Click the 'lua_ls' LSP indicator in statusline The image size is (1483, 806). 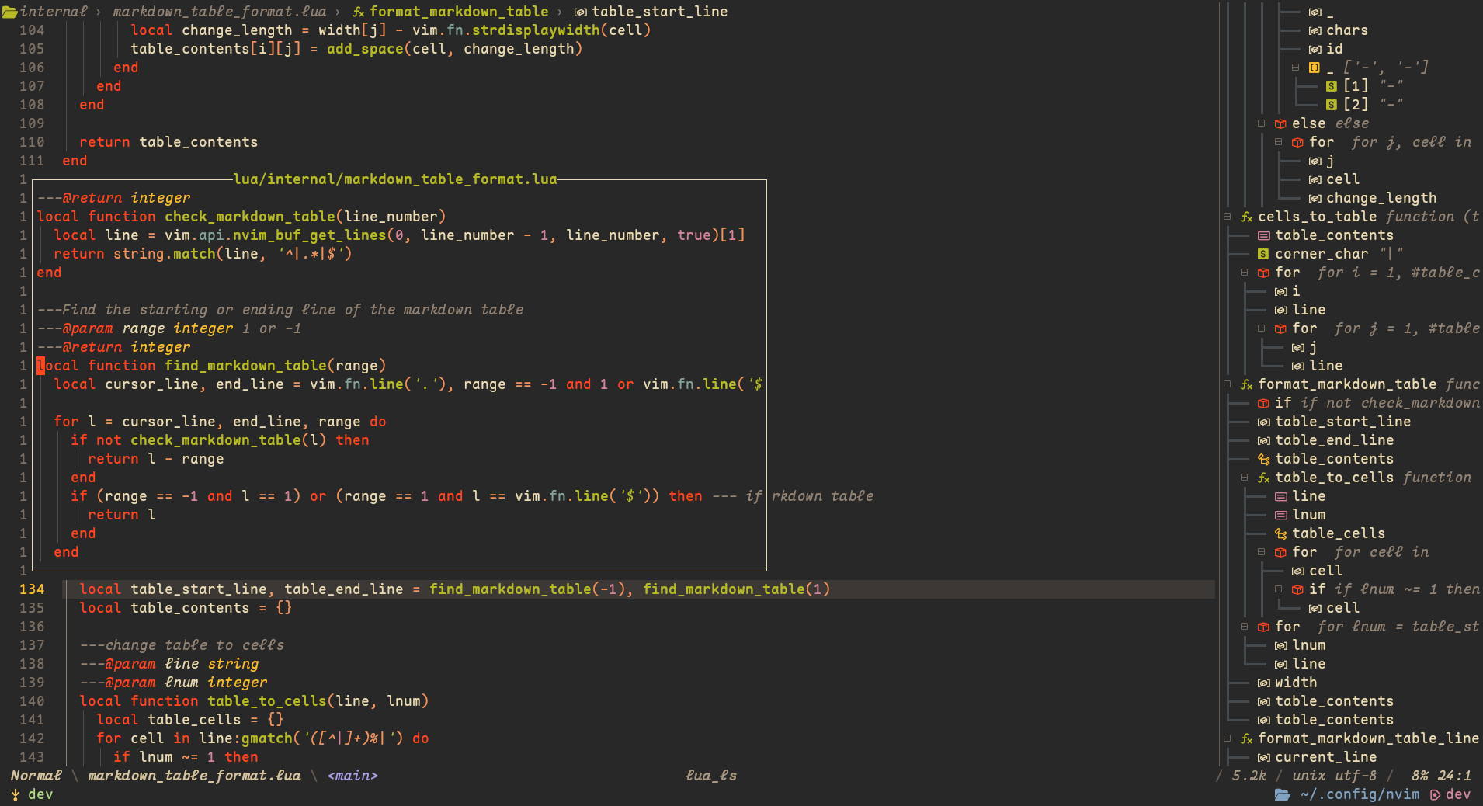(711, 776)
